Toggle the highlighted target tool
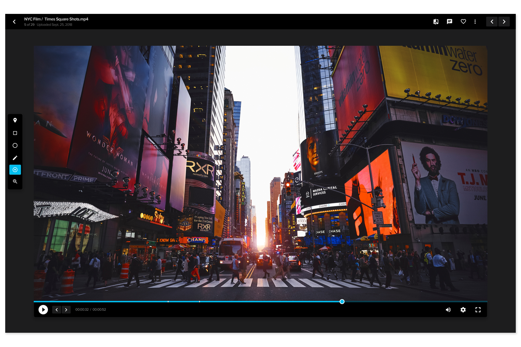The height and width of the screenshot is (347, 521). pyautogui.click(x=15, y=170)
